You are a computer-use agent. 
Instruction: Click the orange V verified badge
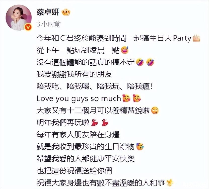pos(28,27)
